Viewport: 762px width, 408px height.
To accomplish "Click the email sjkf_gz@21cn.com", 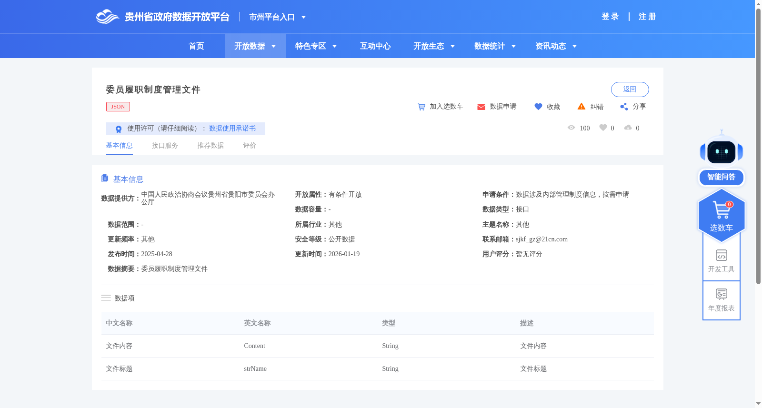I will pos(541,239).
